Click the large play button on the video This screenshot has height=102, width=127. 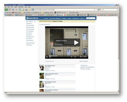pos(76,43)
